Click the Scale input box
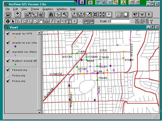Viewport: 162px width, 121px height. click(120, 21)
